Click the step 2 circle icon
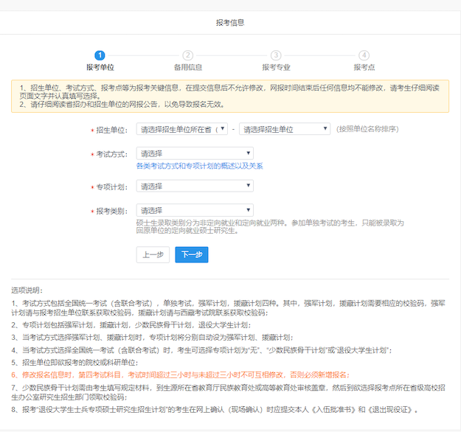The width and height of the screenshot is (461, 432). (187, 55)
